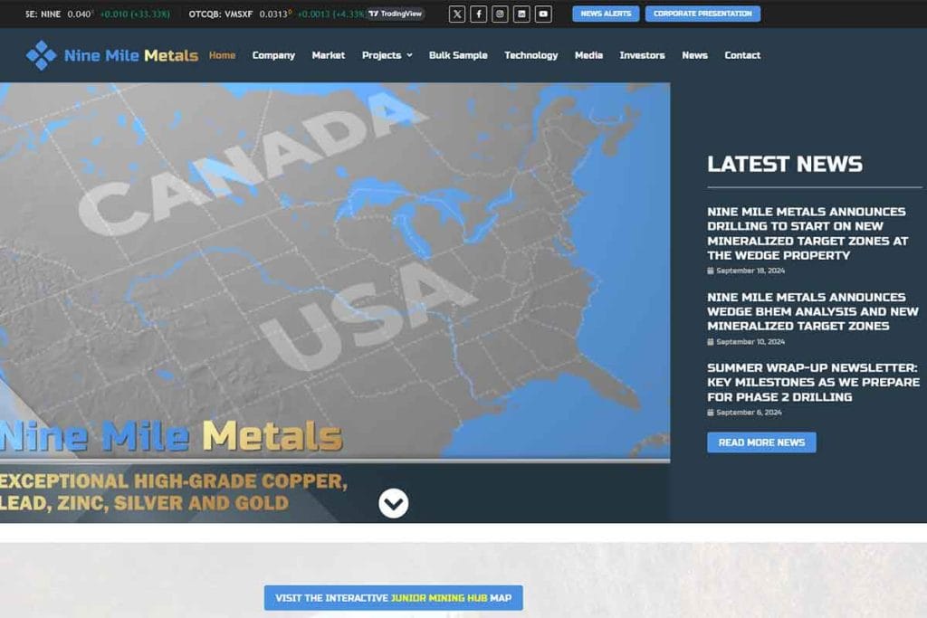Click the Nine Mile Metals header wordmark
Viewport: 927px width, 618px height.
[131, 55]
